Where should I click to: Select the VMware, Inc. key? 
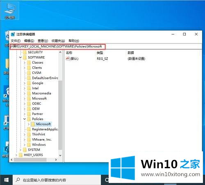coord(42,139)
